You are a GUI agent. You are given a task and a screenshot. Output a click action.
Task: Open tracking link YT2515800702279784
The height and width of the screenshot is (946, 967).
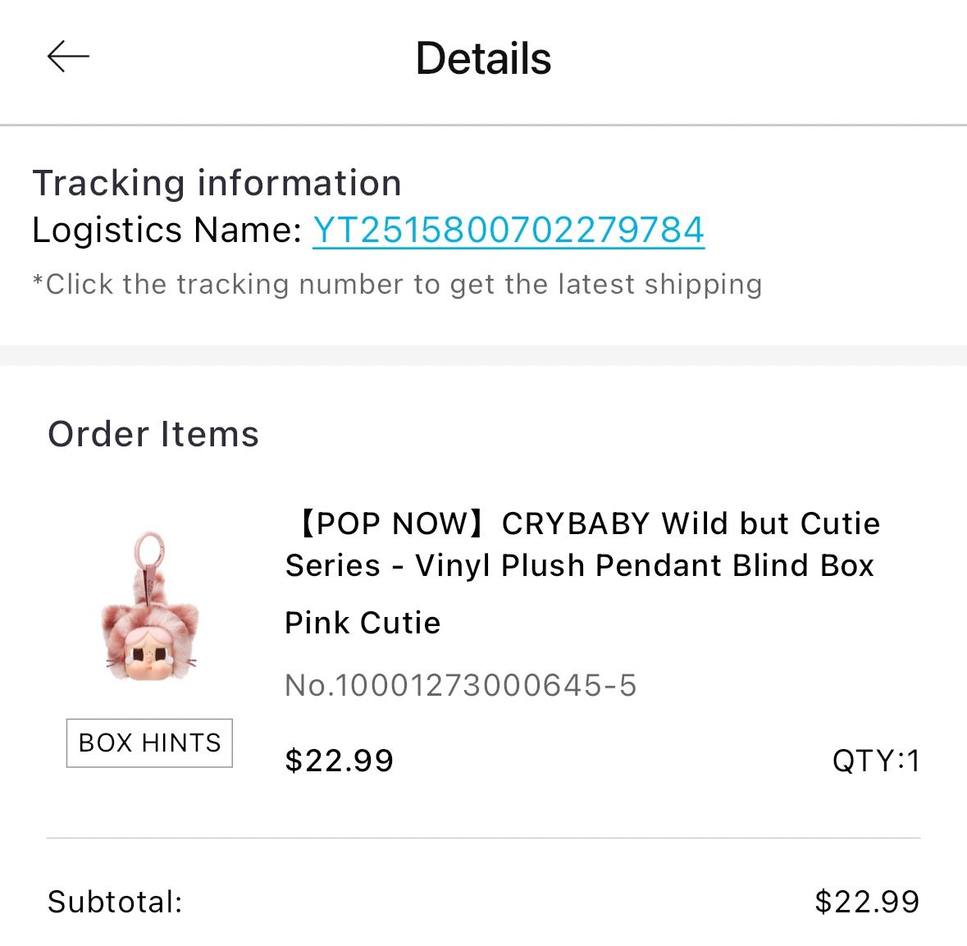click(x=508, y=230)
